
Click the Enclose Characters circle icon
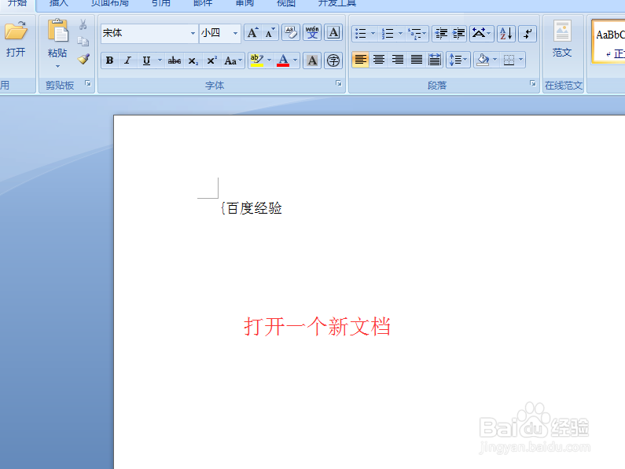(333, 60)
